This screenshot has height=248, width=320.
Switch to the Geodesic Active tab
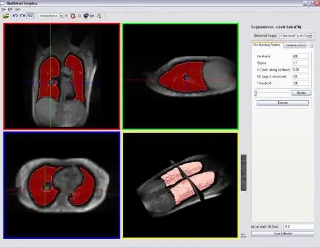[x=295, y=45]
